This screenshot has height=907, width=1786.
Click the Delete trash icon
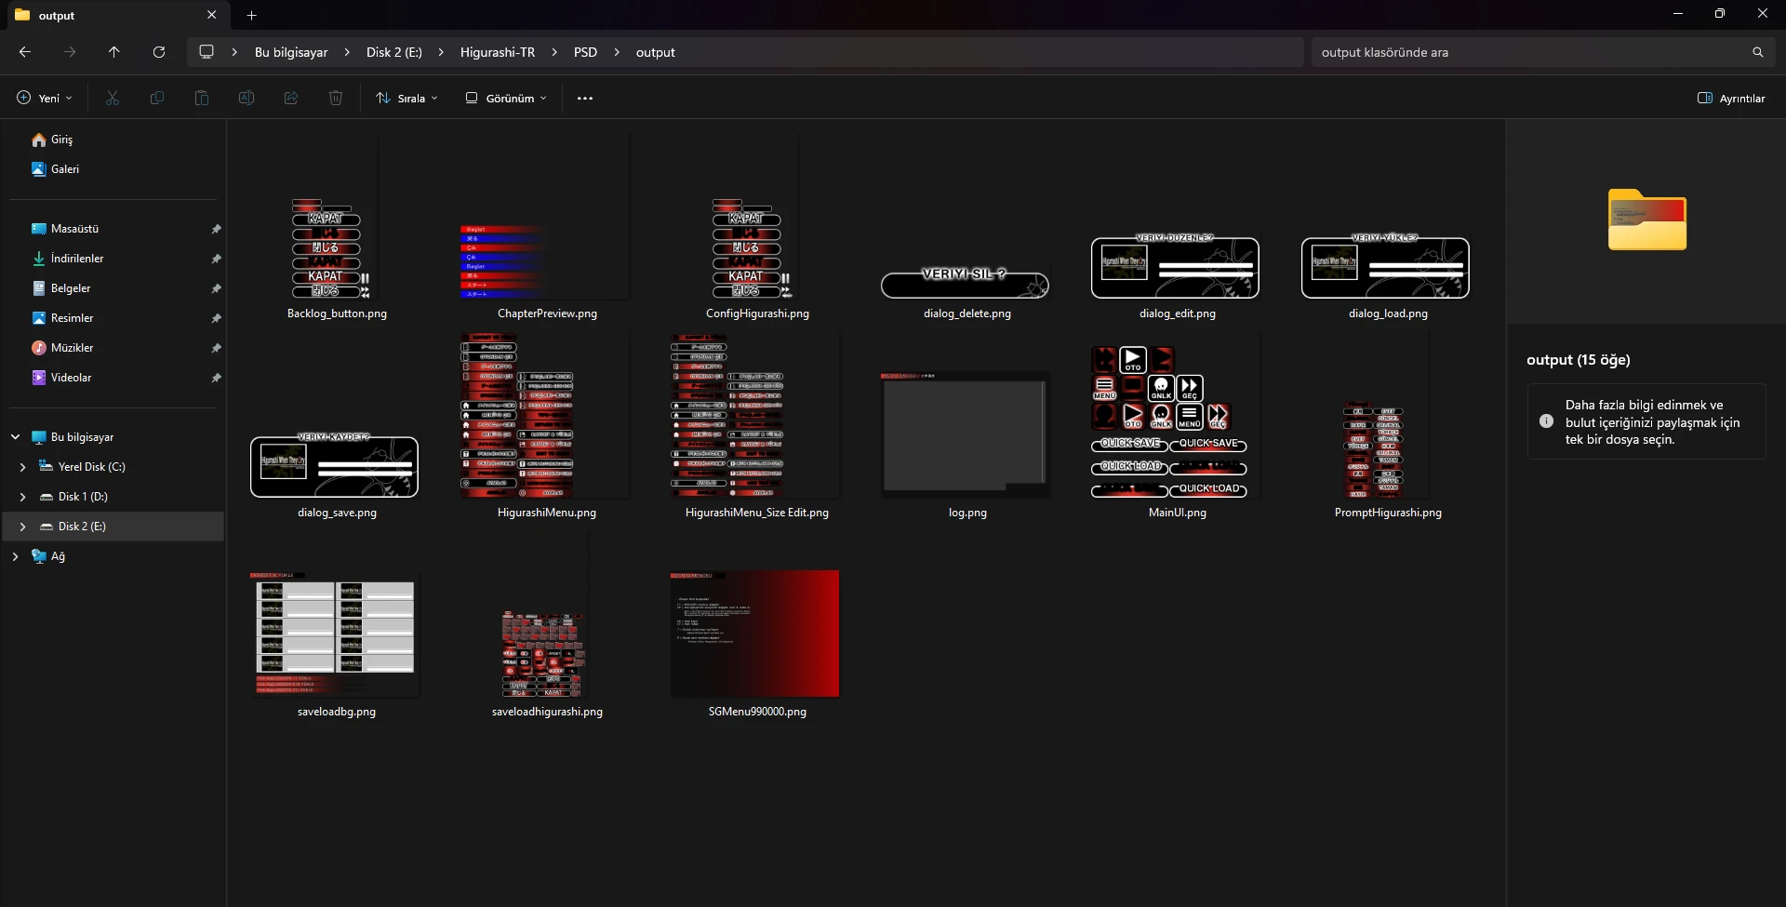click(336, 98)
